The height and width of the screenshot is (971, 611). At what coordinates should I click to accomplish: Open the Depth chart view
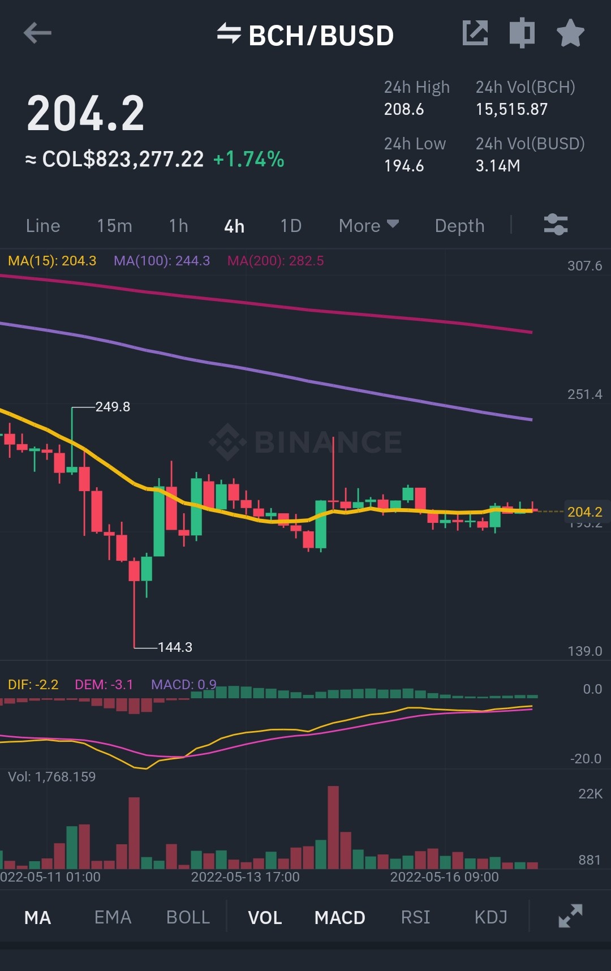460,226
